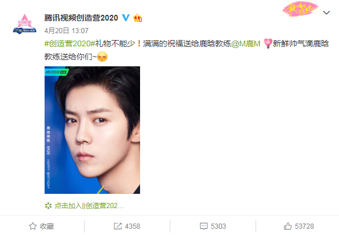Viewport: 339px width, 235px height.
Task: Toggle 收藏 favorite for this post
Action: [42, 226]
